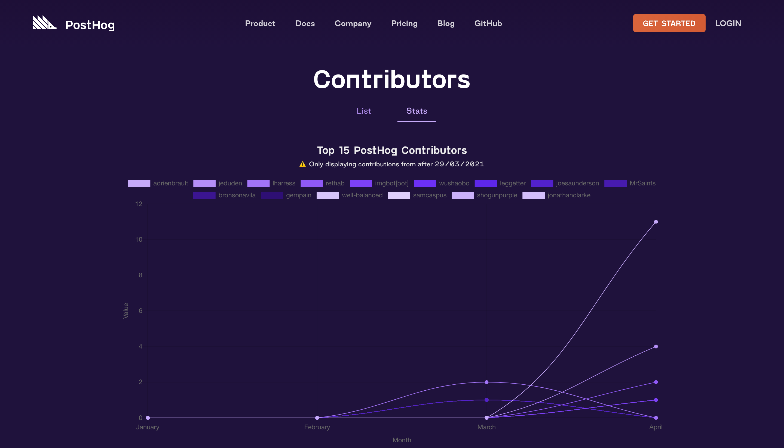Screen dimensions: 784x448
Task: Click the GET STARTED button
Action: tap(669, 23)
